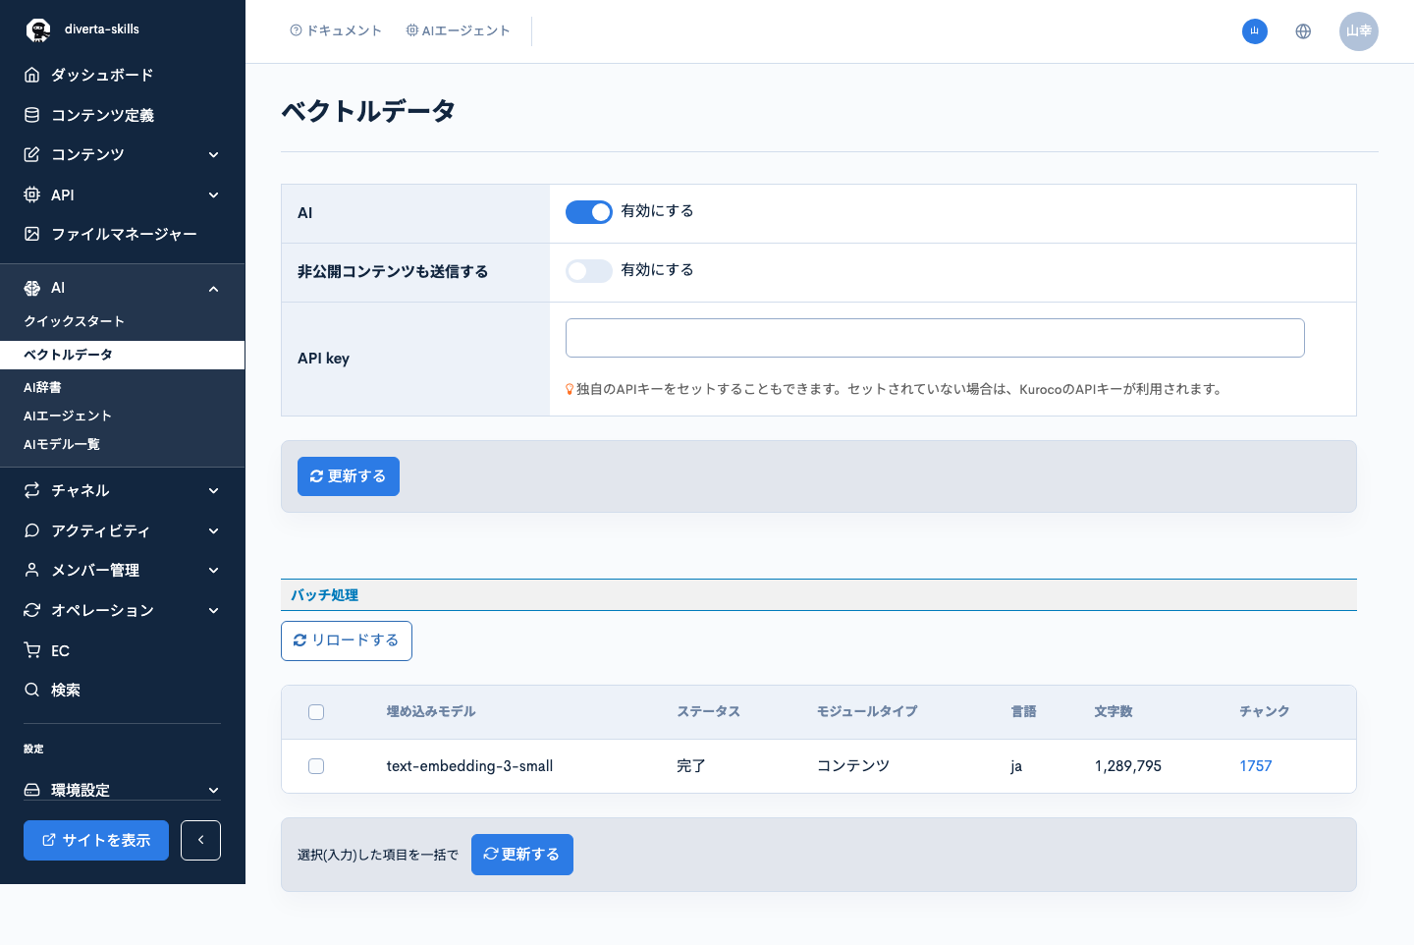Image resolution: width=1414 pixels, height=945 pixels.
Task: Toggle the AI 有効にする switch
Action: point(589,212)
